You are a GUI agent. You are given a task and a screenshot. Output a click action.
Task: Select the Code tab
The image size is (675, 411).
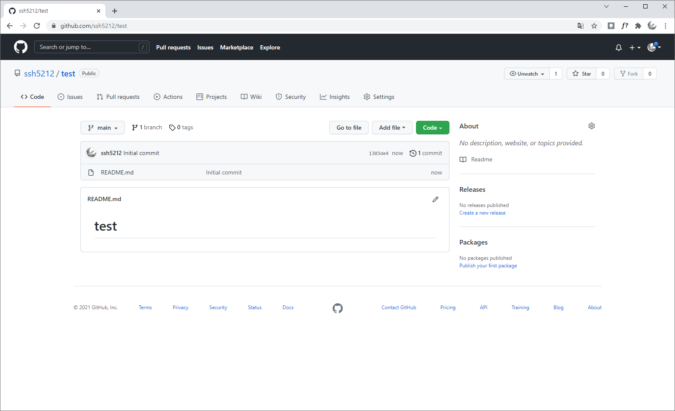32,97
